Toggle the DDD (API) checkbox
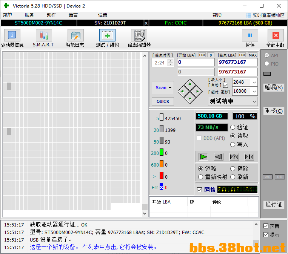The width and height of the screenshot is (288, 254). [x=199, y=138]
